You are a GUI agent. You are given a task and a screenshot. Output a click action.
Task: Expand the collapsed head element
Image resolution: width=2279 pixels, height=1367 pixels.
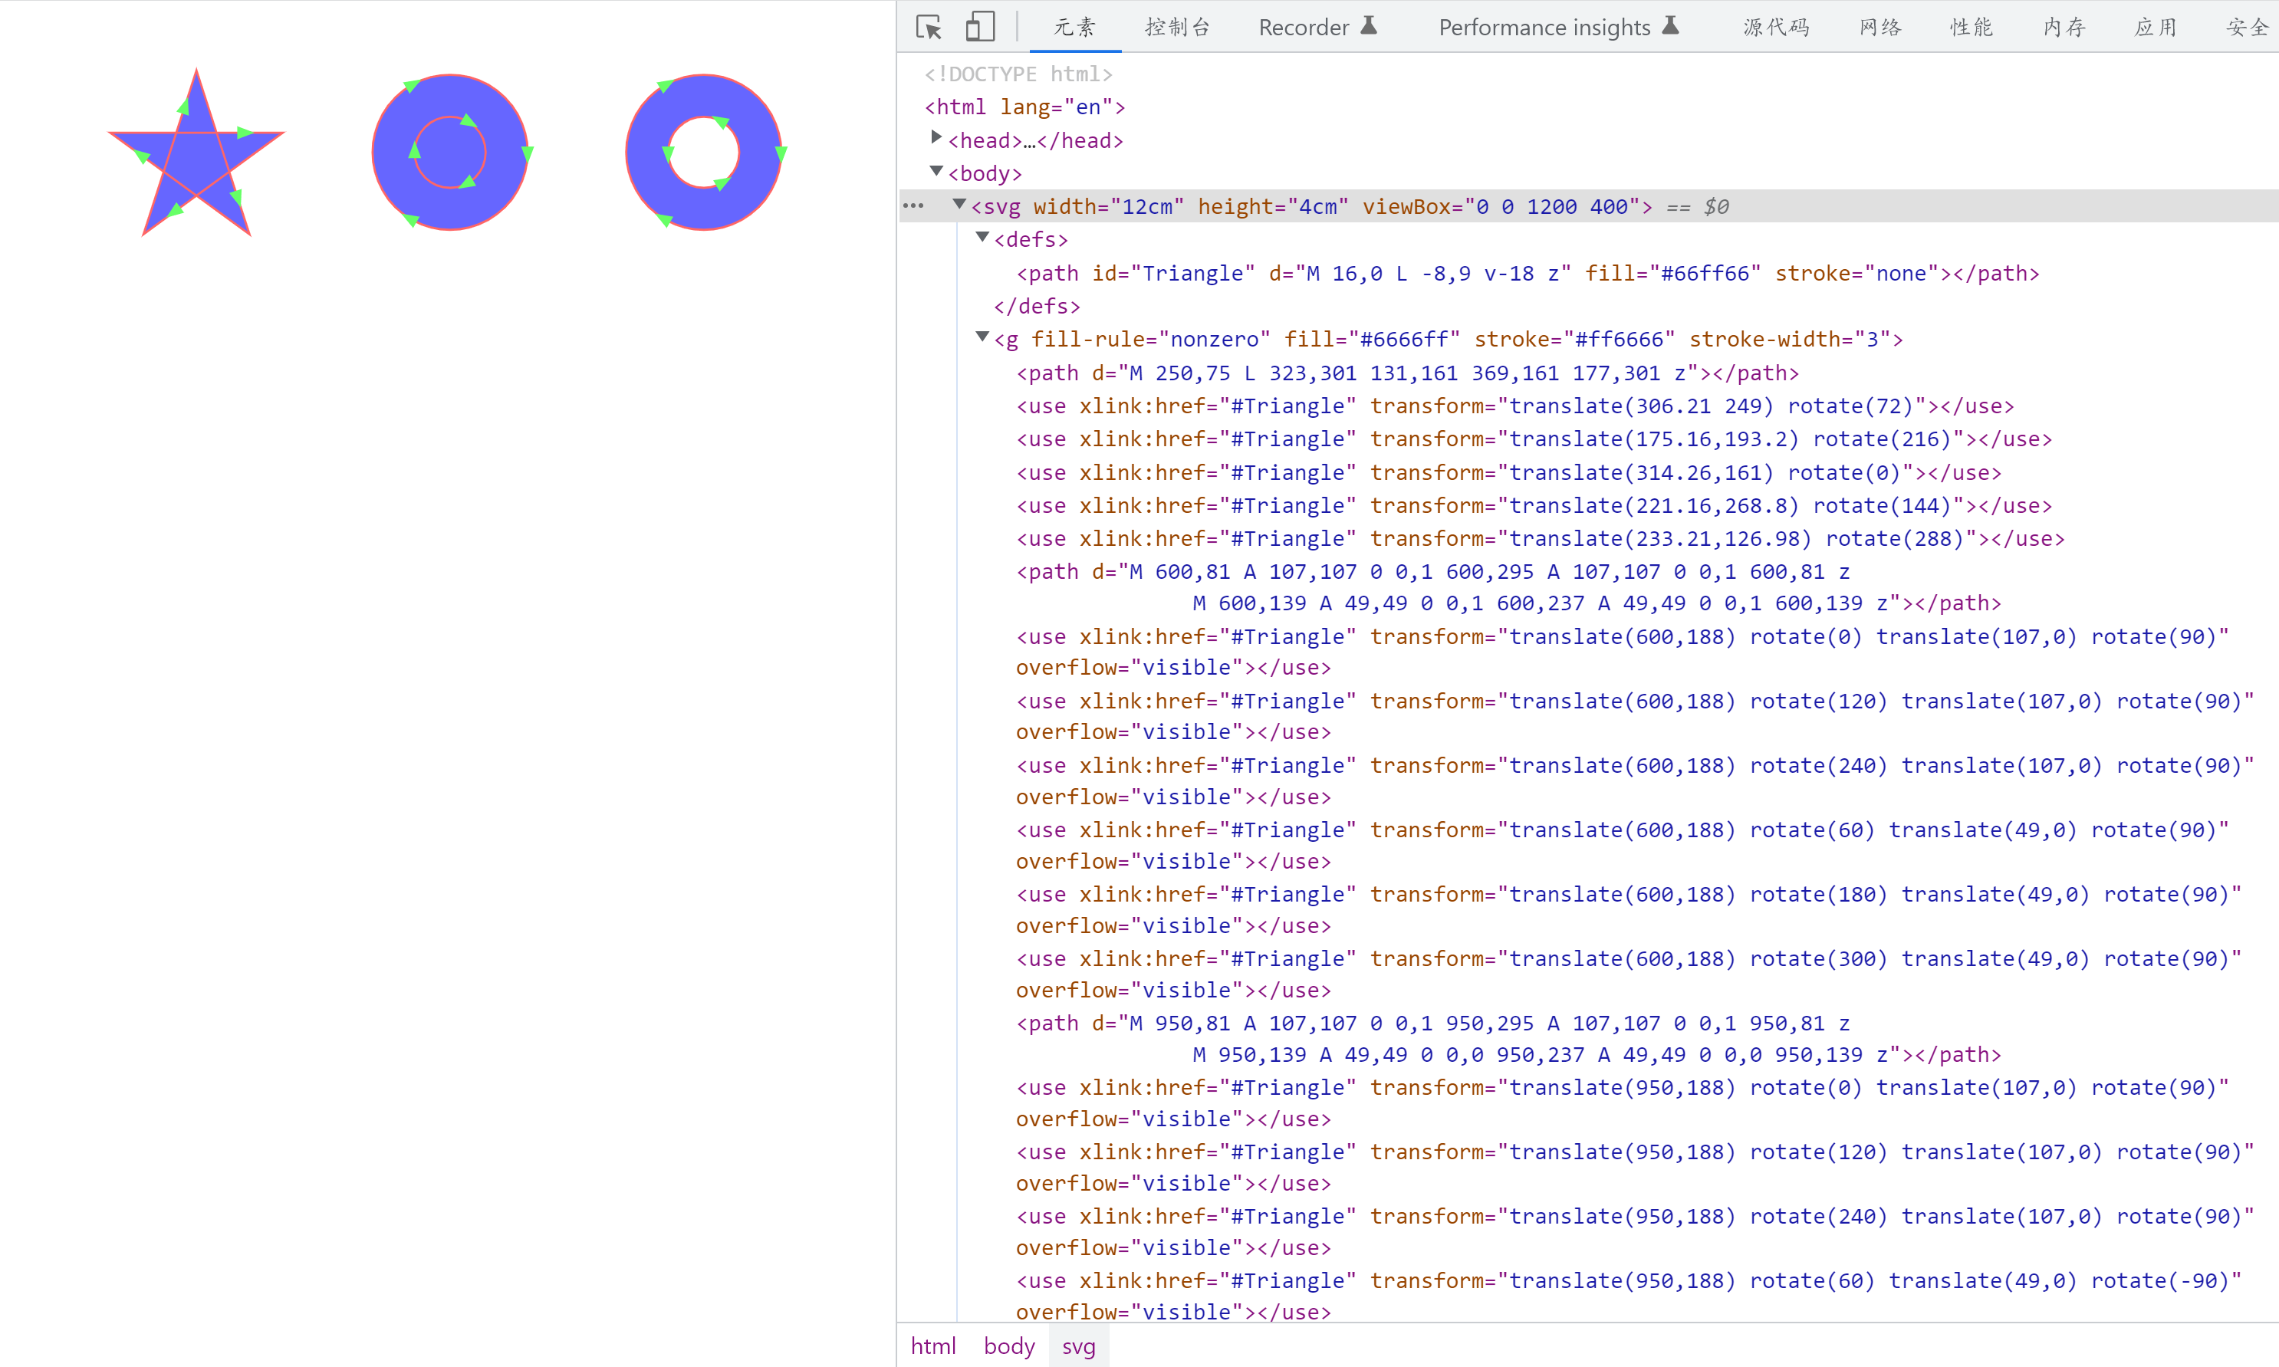[x=936, y=138]
